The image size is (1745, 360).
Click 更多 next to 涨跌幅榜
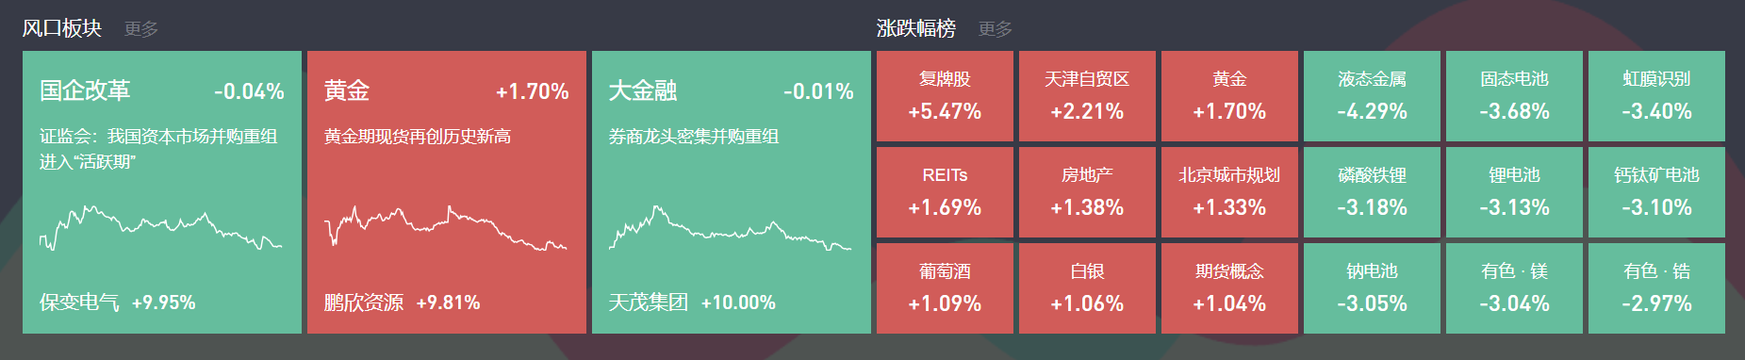click(996, 29)
